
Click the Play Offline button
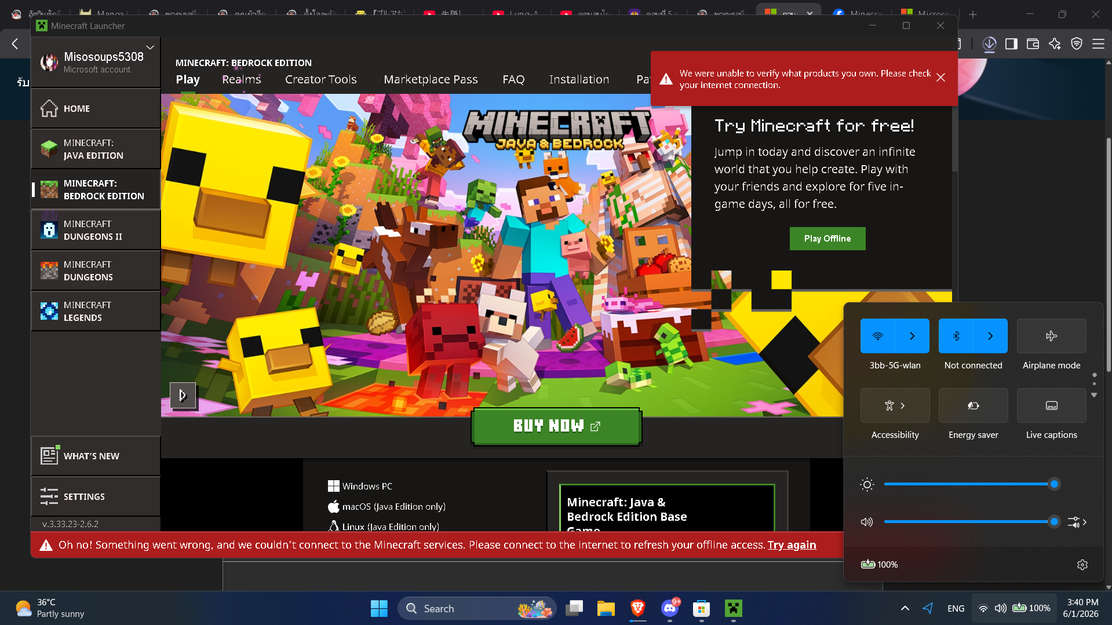(827, 239)
